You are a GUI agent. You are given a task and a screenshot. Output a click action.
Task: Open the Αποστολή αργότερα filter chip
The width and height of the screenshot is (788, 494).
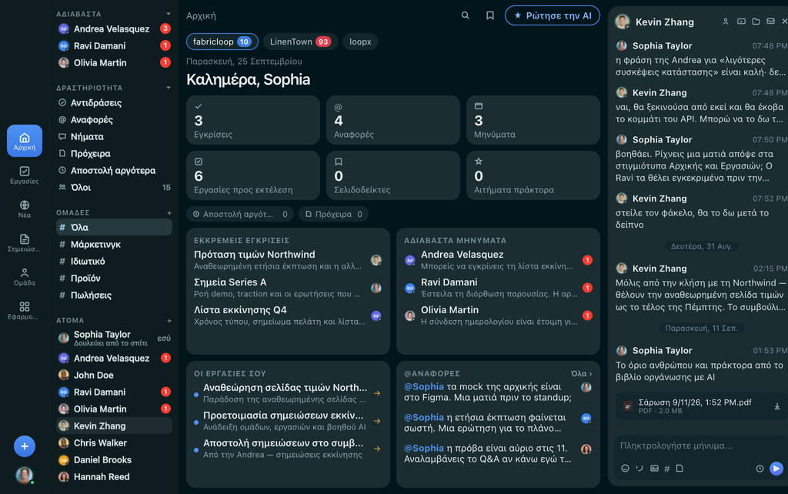(x=240, y=214)
